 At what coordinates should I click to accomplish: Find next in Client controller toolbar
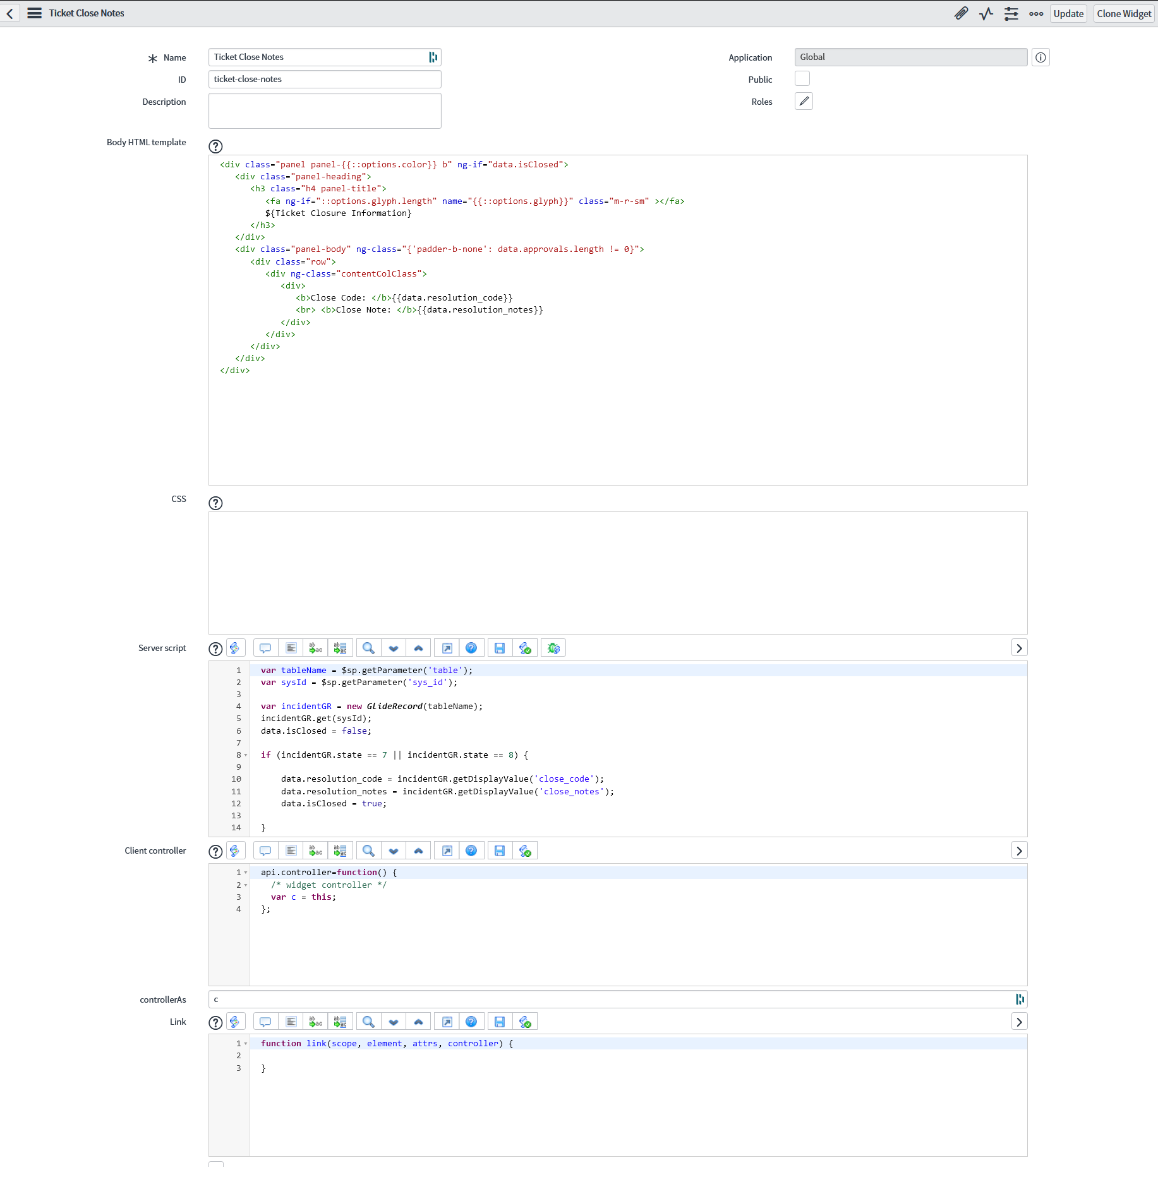point(394,851)
